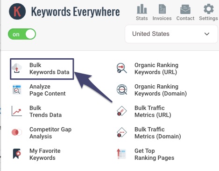
Task: Click the Analyze Page Content magnifier icon
Action: (x=17, y=89)
